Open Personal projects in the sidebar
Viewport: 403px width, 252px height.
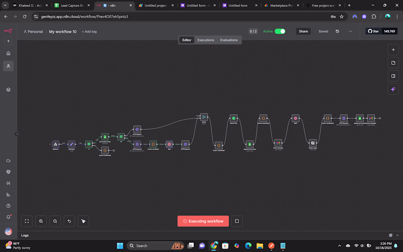(x=8, y=66)
